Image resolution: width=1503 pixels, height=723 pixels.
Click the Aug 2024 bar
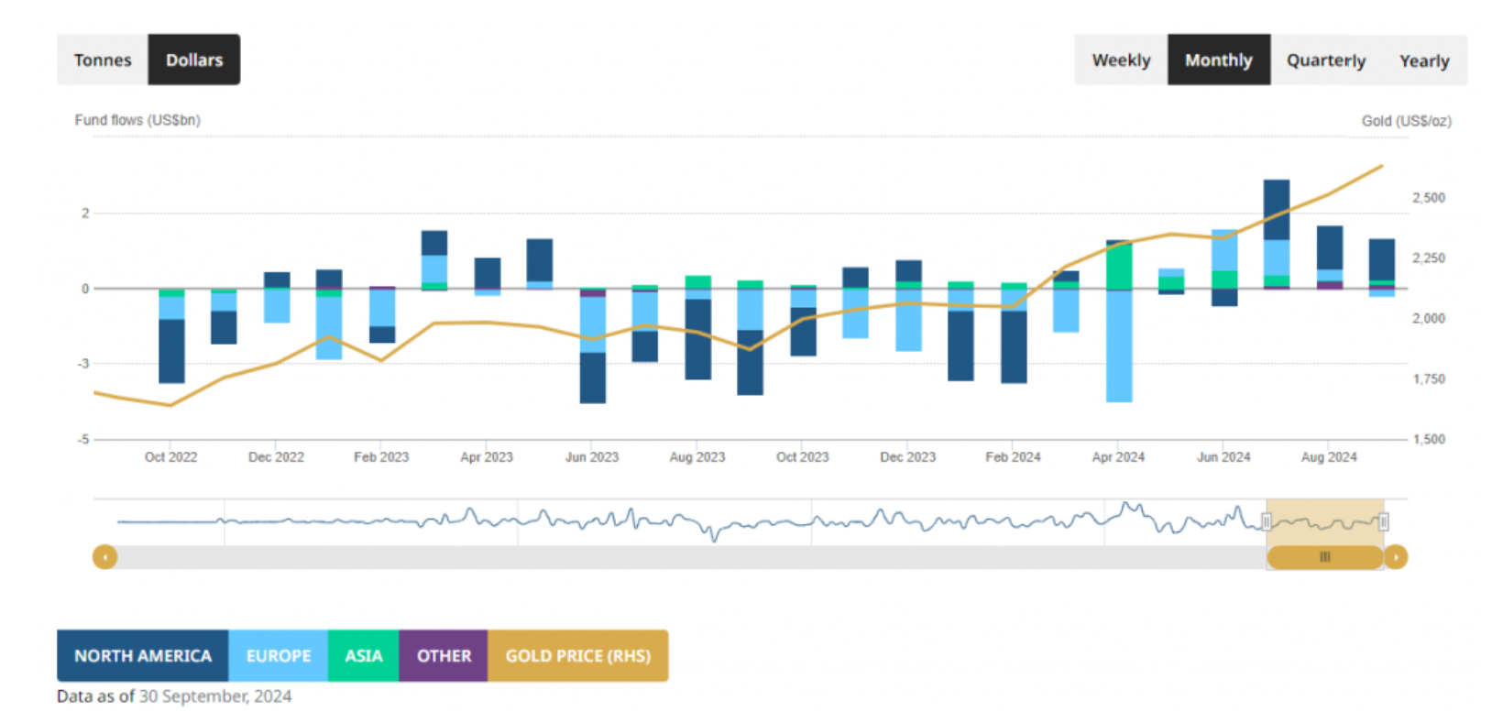point(1330,257)
